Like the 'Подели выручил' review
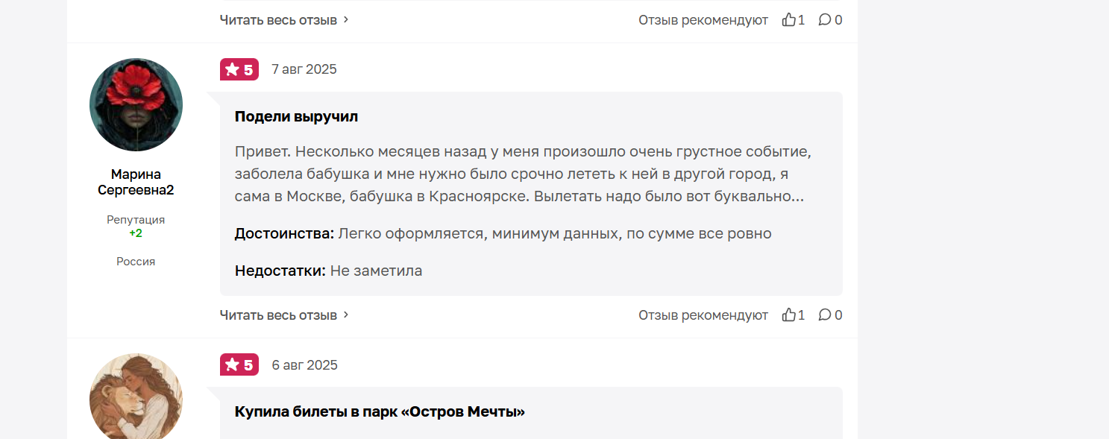Viewport: 1109px width, 439px height. [794, 315]
